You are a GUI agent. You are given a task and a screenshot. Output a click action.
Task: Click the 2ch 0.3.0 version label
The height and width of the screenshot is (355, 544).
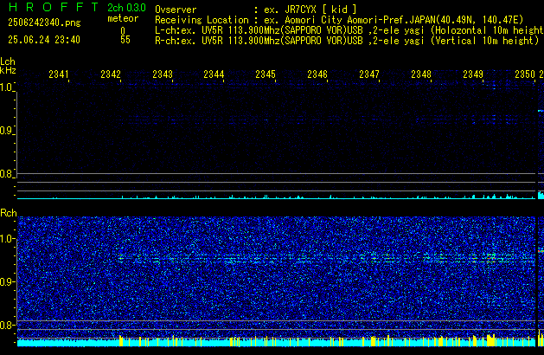pyautogui.click(x=126, y=7)
